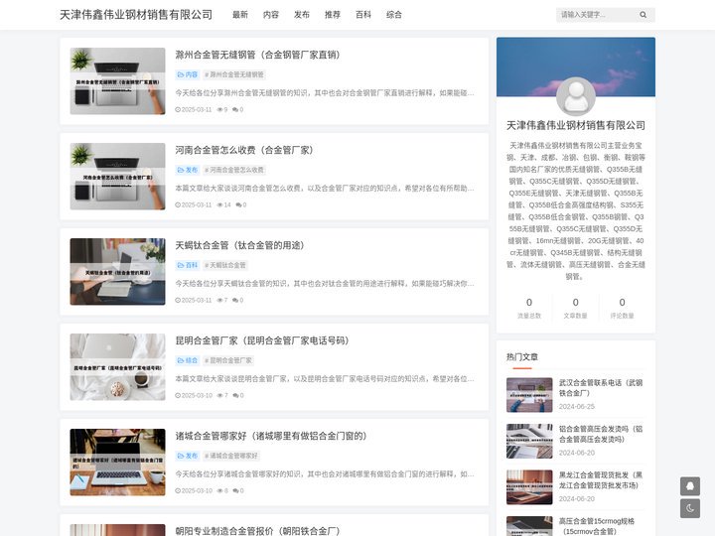
Task: Click comment count icon on 滁州 article
Action: 237,109
